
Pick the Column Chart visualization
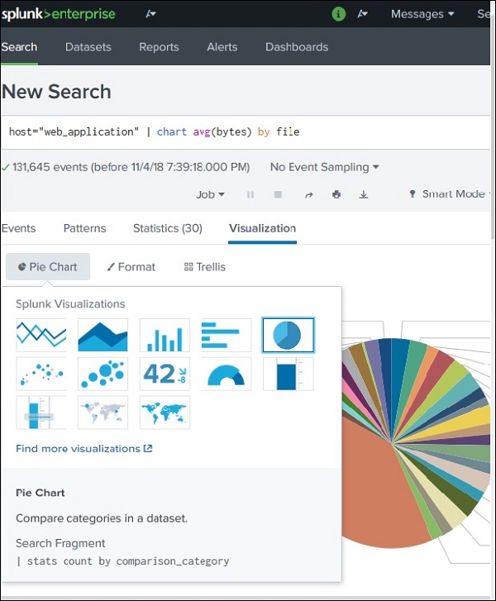[x=165, y=335]
